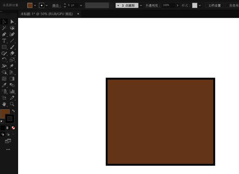Viewport: 239px width, 174px height.
Task: Switch to the 未标题-1 document tab
Action: click(x=46, y=14)
